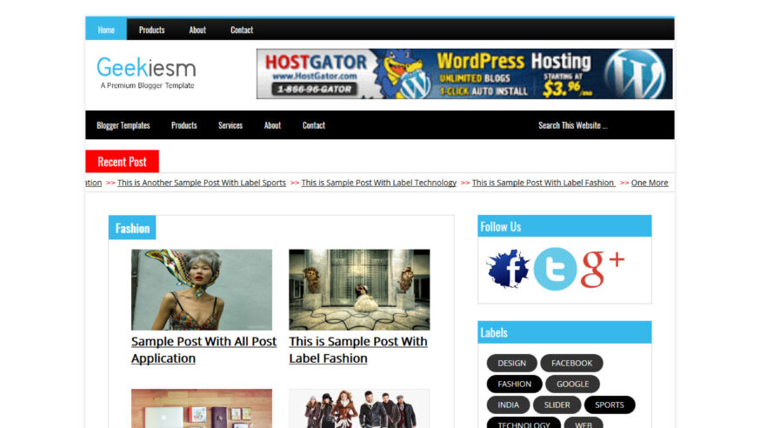Viewport: 760px width, 428px height.
Task: Open ticker link Sample Post With Label Fashion
Action: click(543, 183)
